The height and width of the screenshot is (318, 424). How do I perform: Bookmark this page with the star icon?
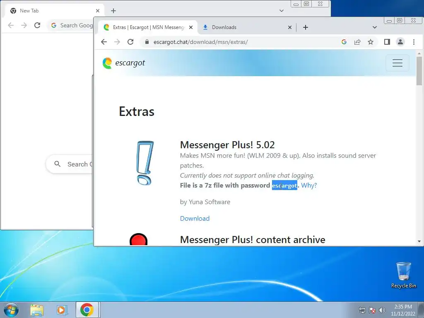[371, 42]
